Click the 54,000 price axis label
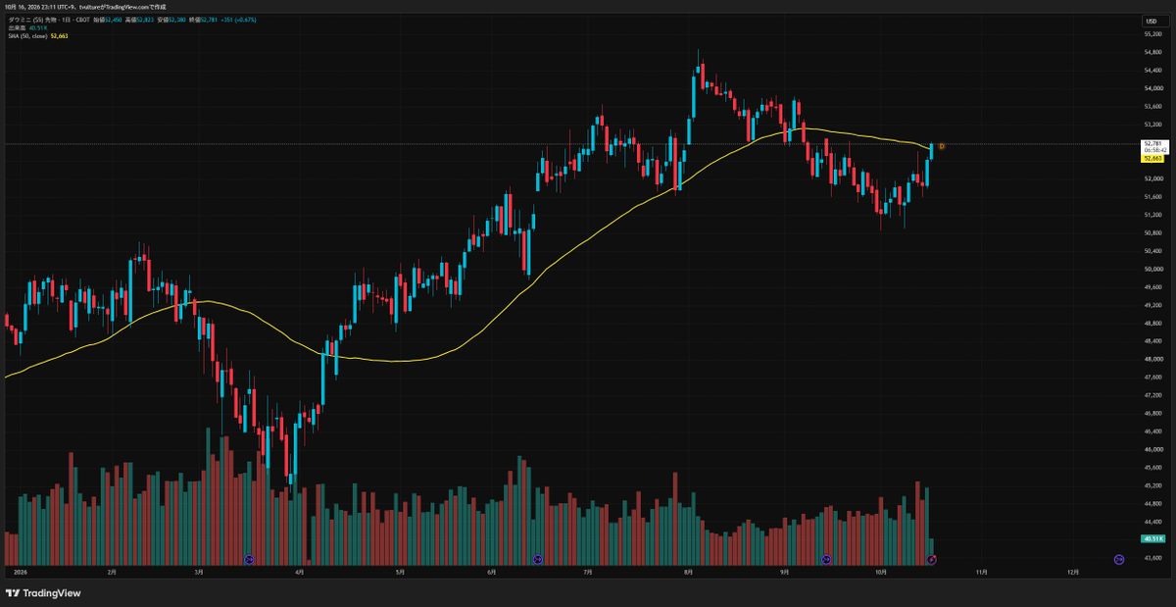The width and height of the screenshot is (1176, 607). point(1152,88)
